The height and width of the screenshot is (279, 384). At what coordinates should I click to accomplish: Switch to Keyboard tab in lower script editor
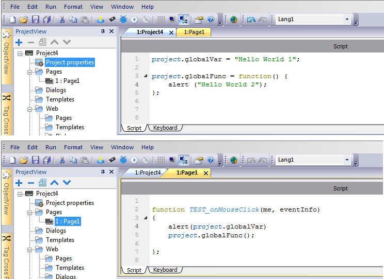coord(165,270)
